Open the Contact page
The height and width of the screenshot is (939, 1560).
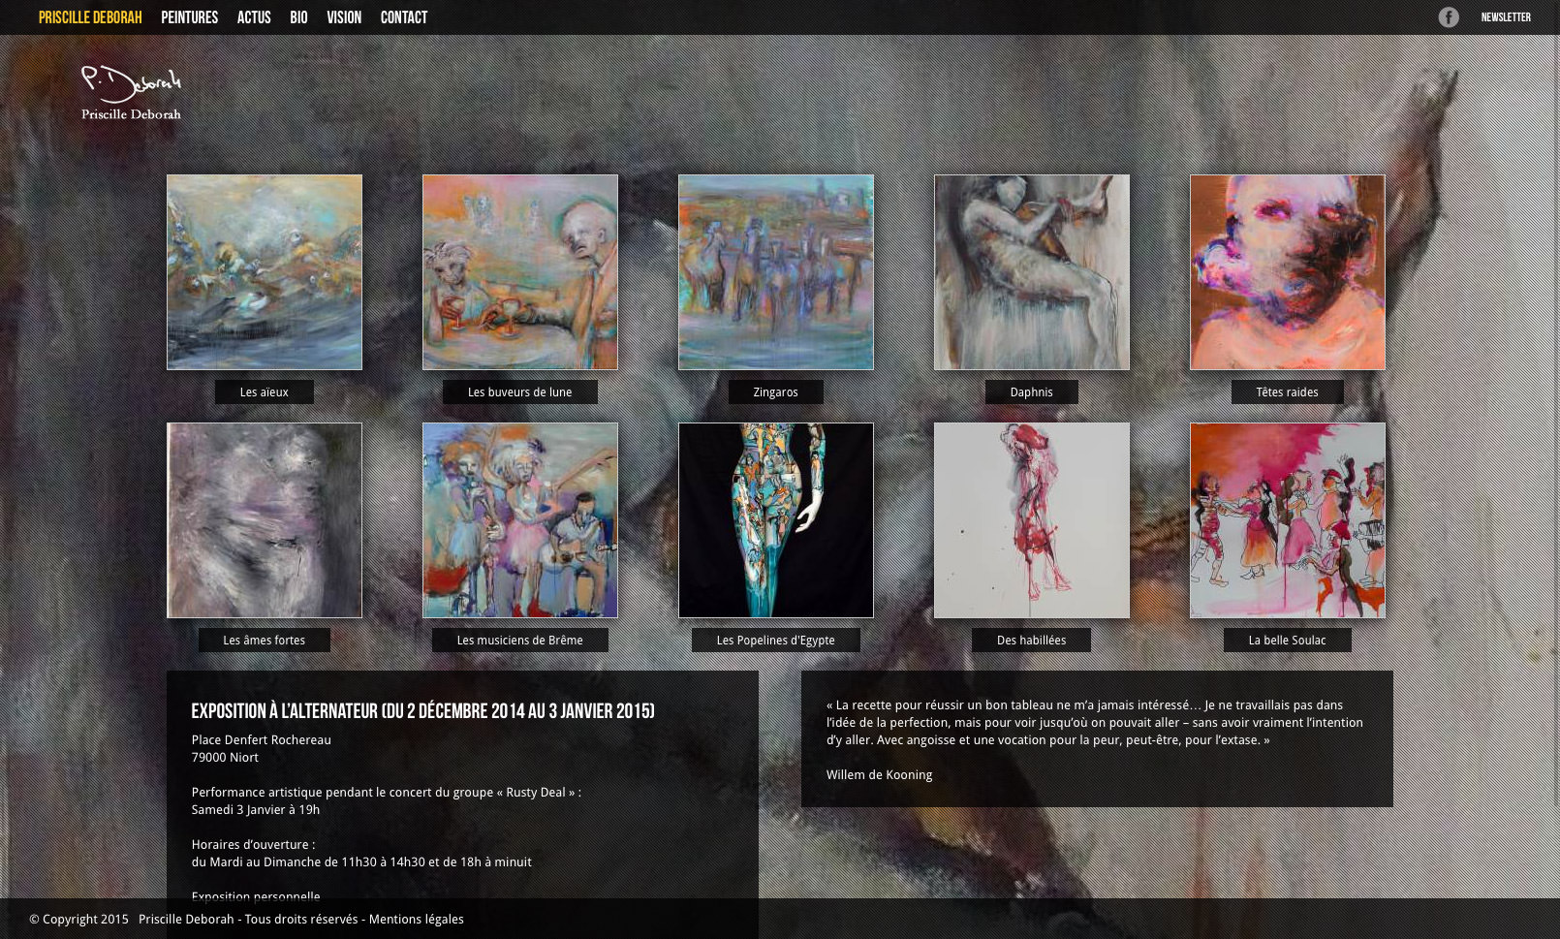(404, 17)
